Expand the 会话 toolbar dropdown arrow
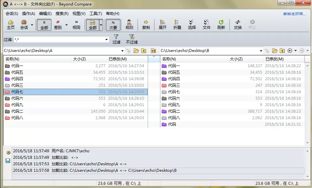The image size is (312, 188). (32, 25)
